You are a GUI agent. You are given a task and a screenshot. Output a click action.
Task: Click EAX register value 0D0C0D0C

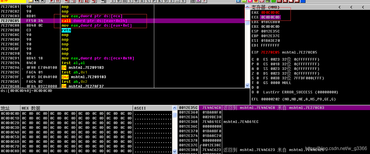(270, 13)
